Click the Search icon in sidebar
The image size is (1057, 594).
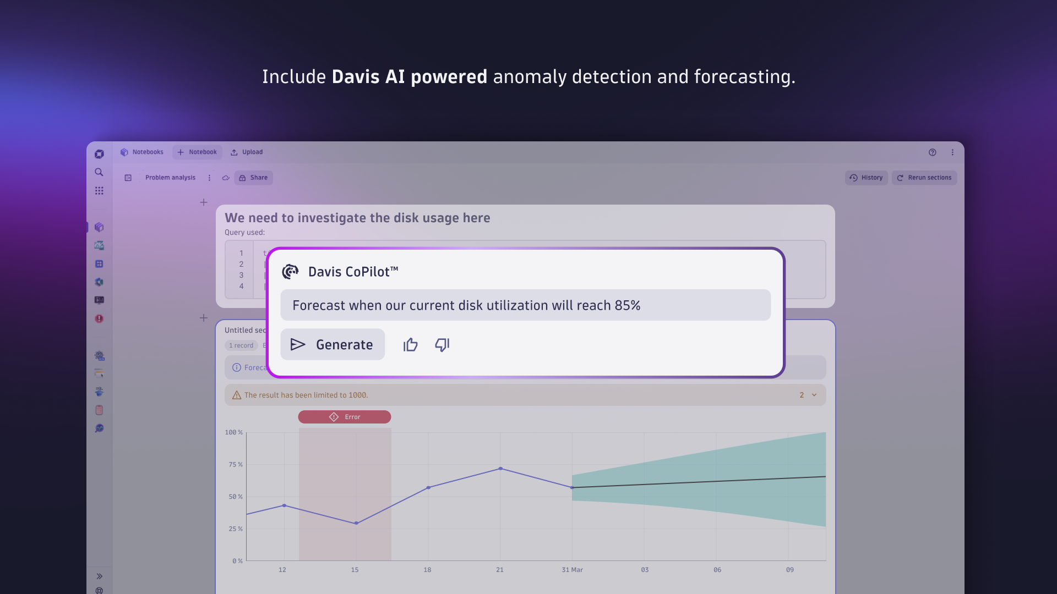(99, 171)
